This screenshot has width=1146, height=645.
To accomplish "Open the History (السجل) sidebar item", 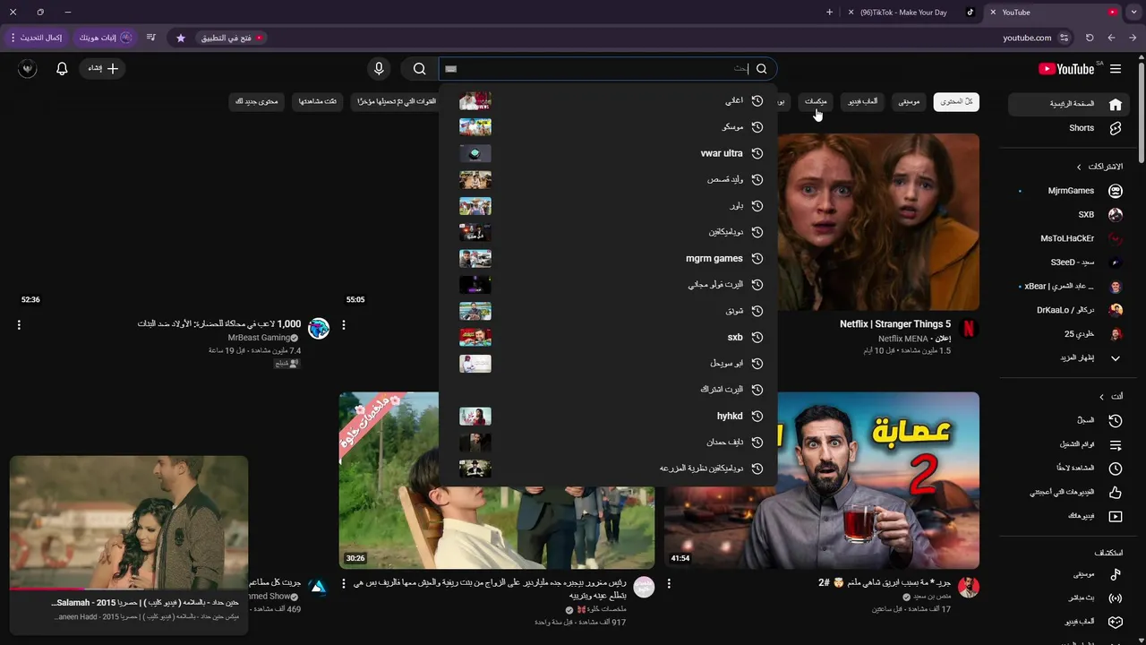I will [x=1069, y=420].
